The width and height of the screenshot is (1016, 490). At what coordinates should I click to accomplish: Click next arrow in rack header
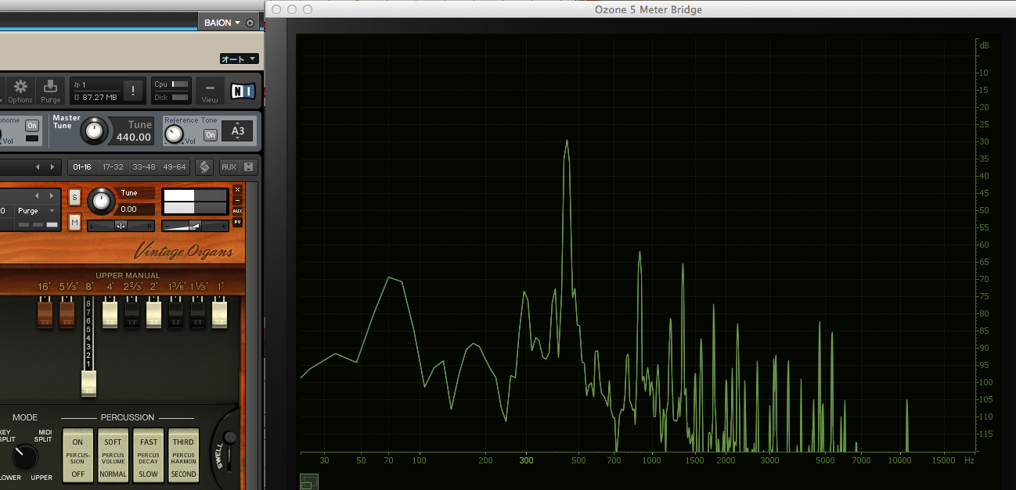[x=52, y=166]
